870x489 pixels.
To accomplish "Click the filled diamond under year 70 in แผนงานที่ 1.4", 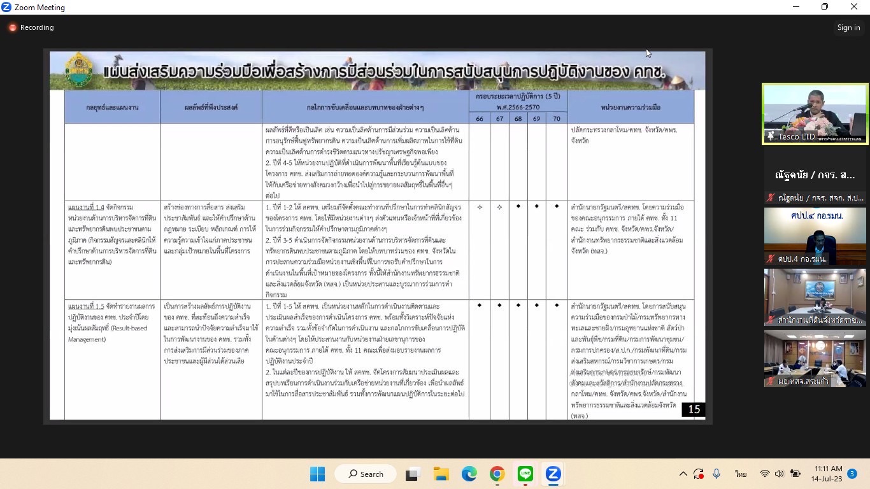I will tap(557, 206).
